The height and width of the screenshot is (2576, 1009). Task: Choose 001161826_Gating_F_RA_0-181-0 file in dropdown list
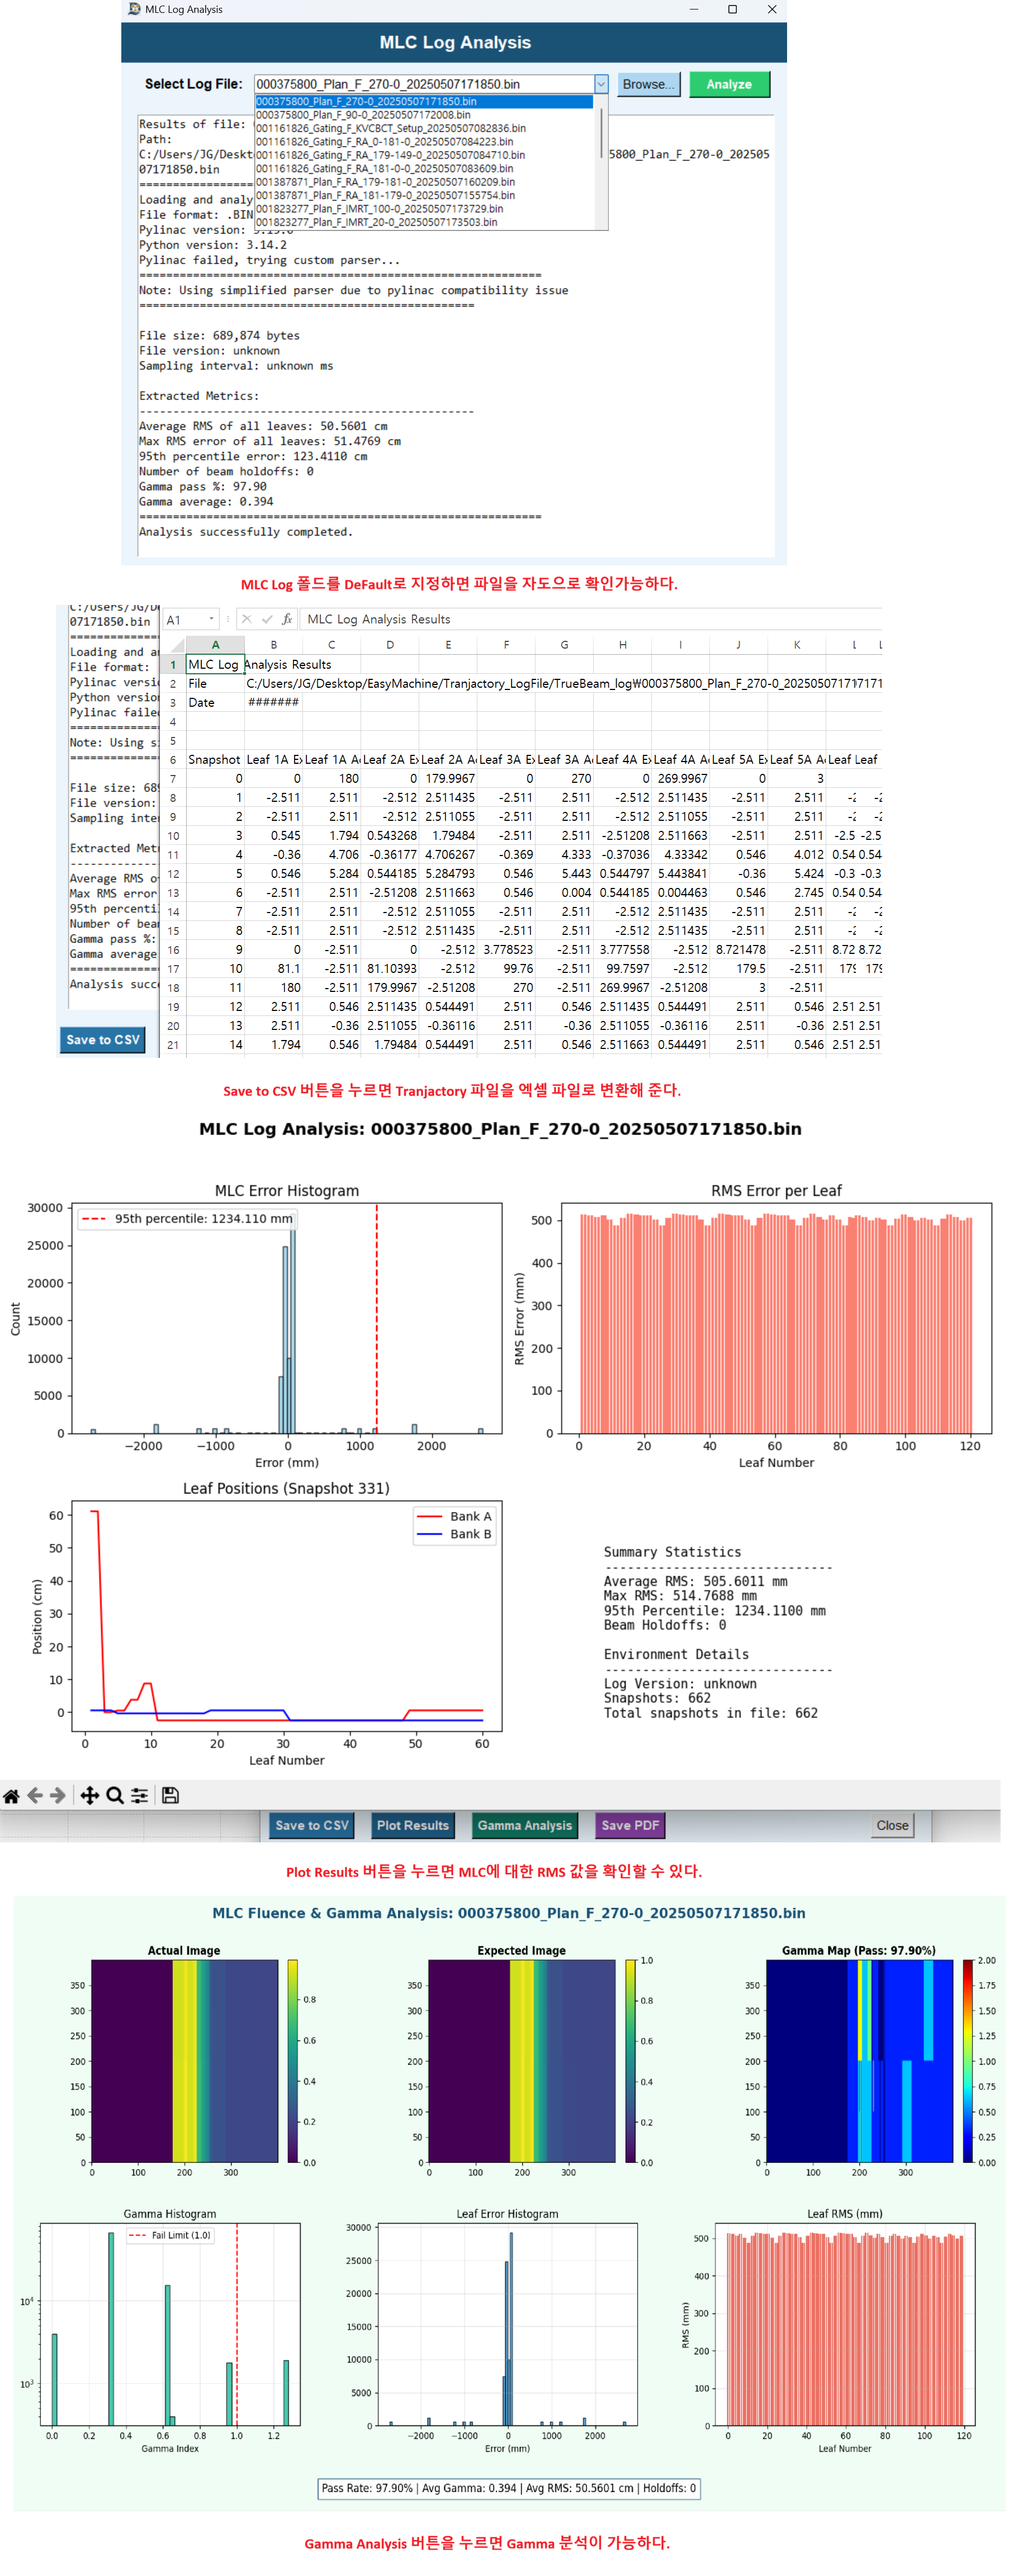424,142
